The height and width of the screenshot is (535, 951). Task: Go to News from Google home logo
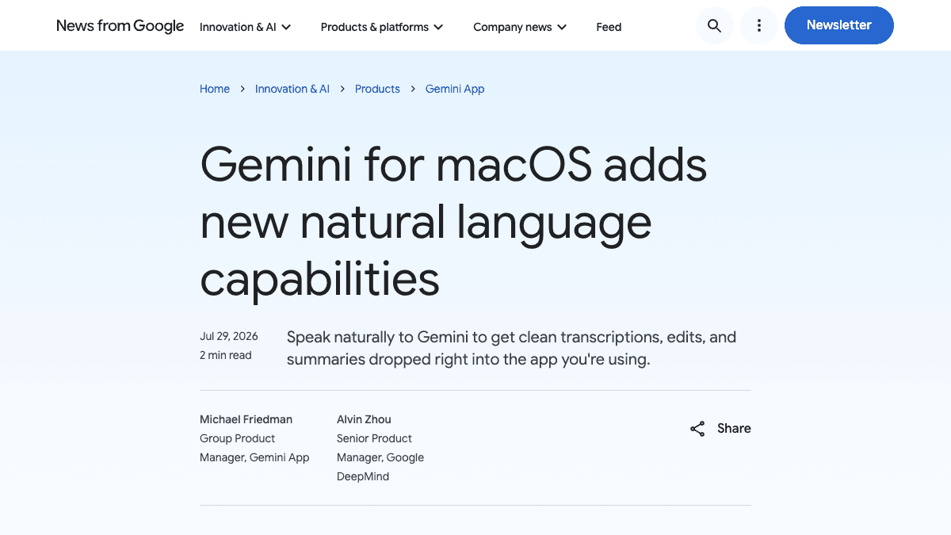click(120, 26)
